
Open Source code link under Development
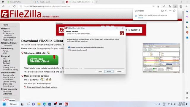tap(8, 75)
